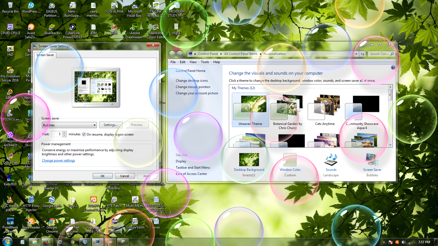Open EASEUS Partition desktop shortcut
438x246 pixels.
(x=52, y=10)
